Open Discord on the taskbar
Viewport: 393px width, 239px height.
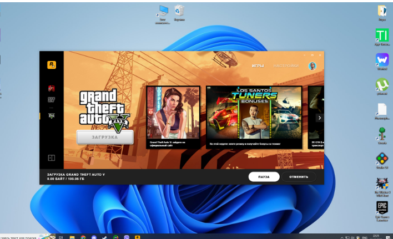point(94,237)
